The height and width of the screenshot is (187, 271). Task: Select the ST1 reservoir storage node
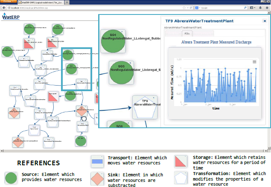[x=29, y=43]
